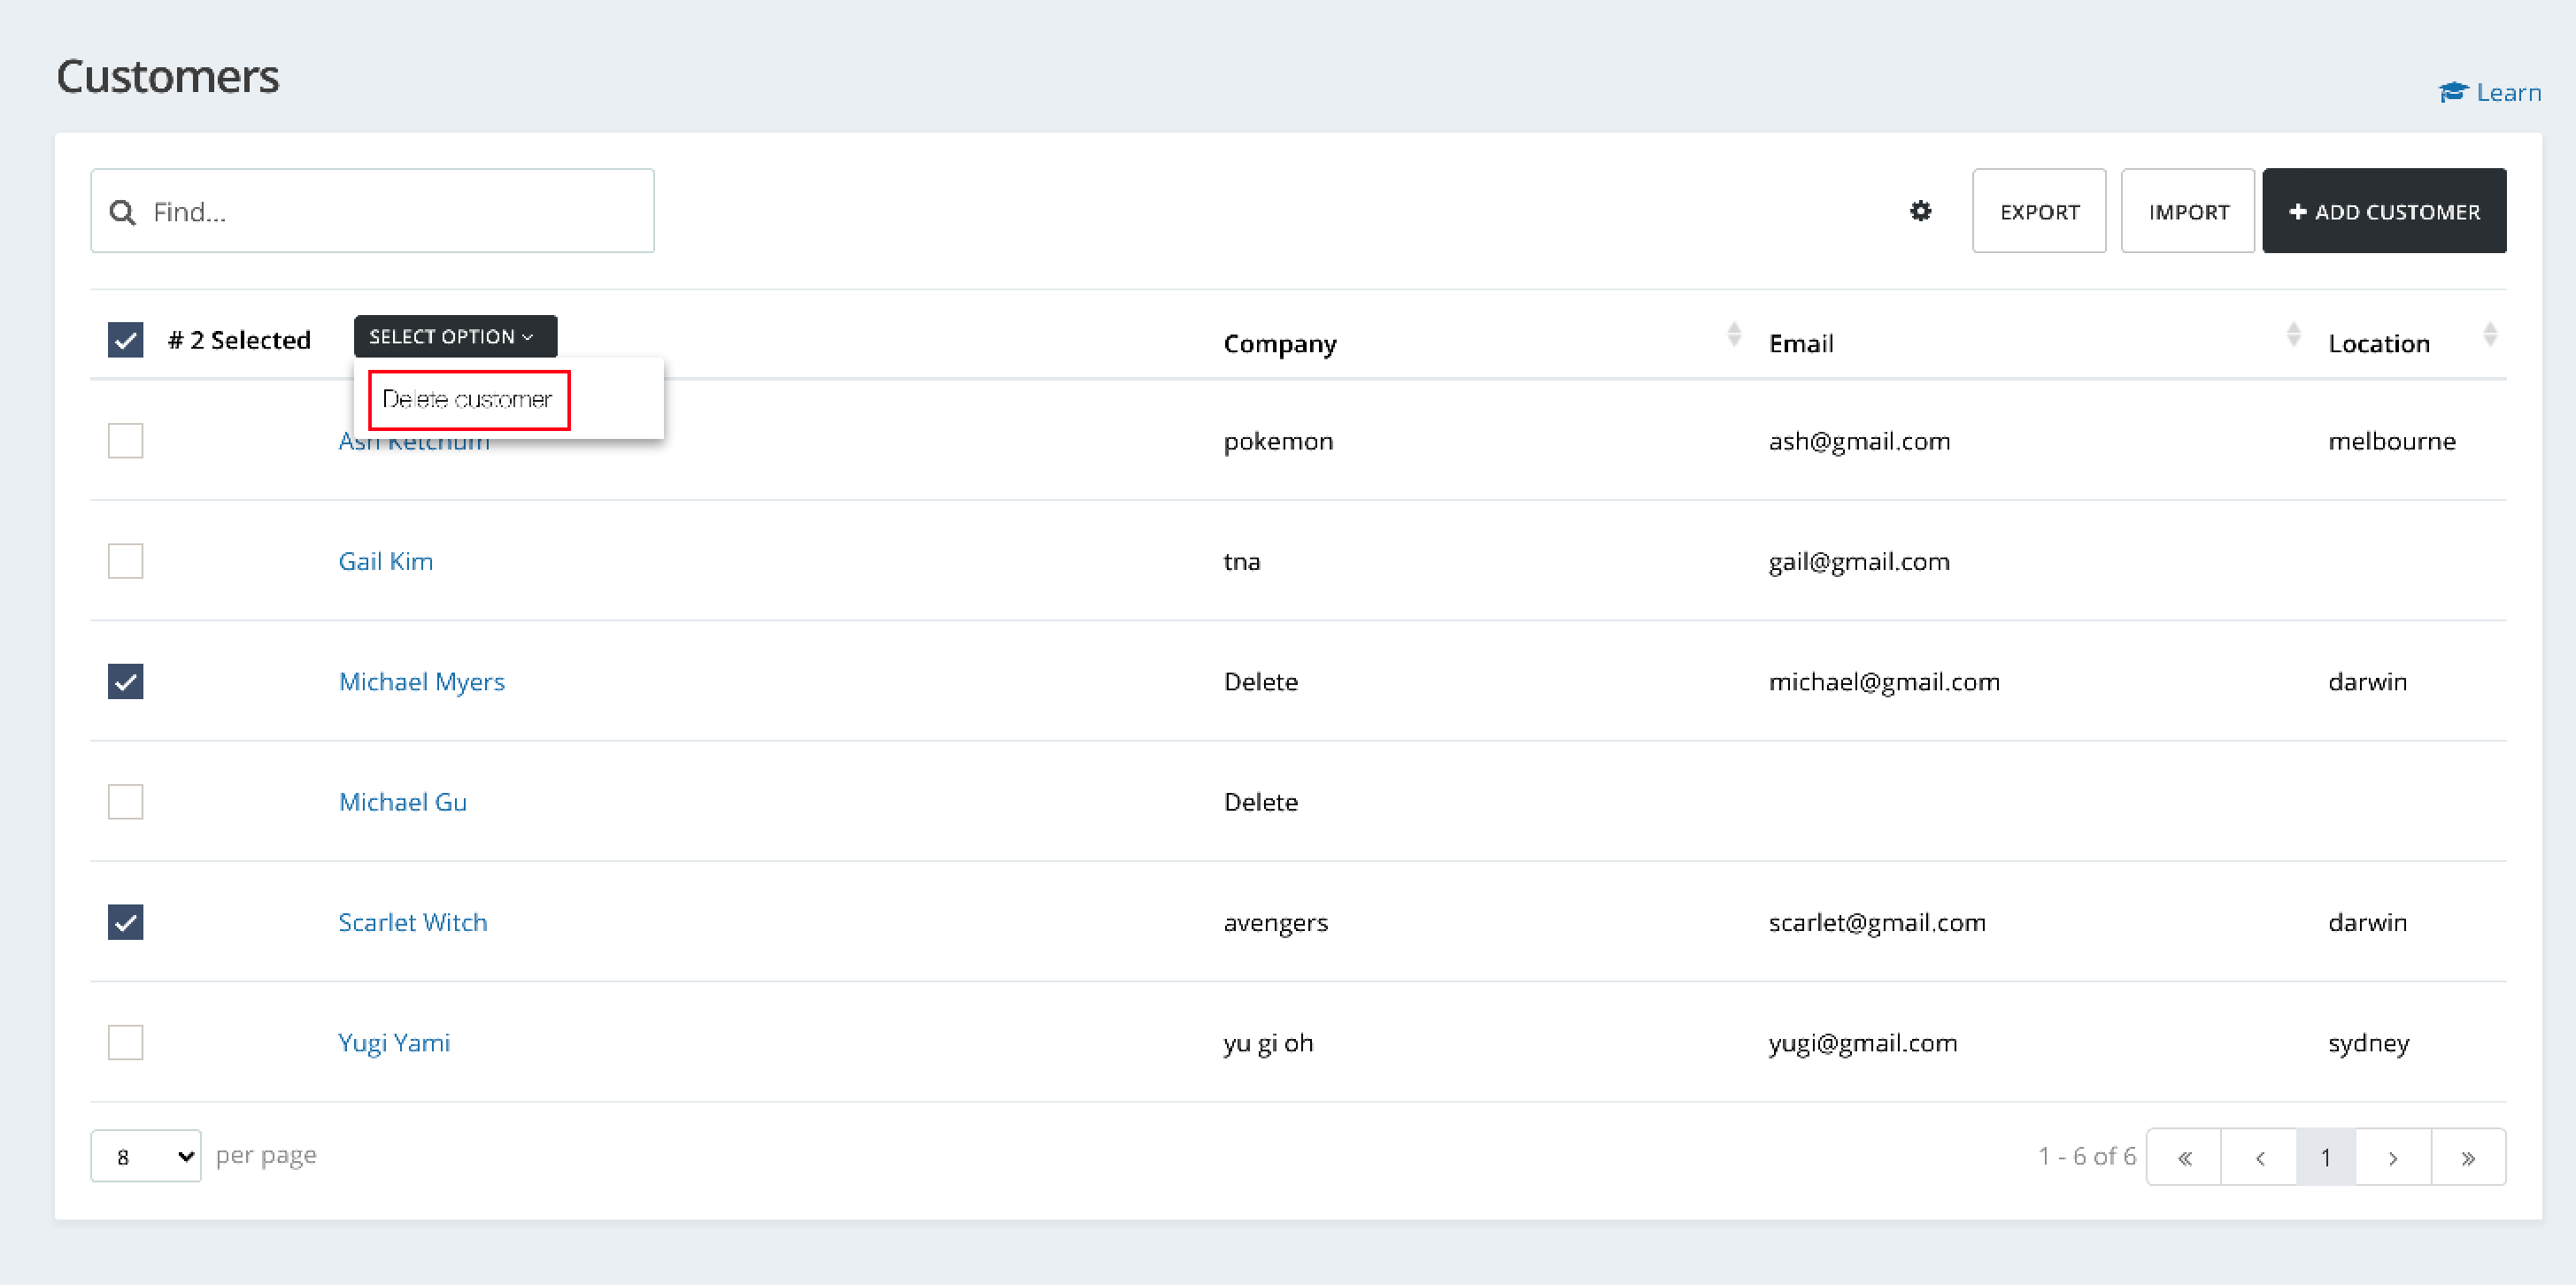Check the Gail Kim row checkbox
The width and height of the screenshot is (2576, 1285).
tap(126, 561)
